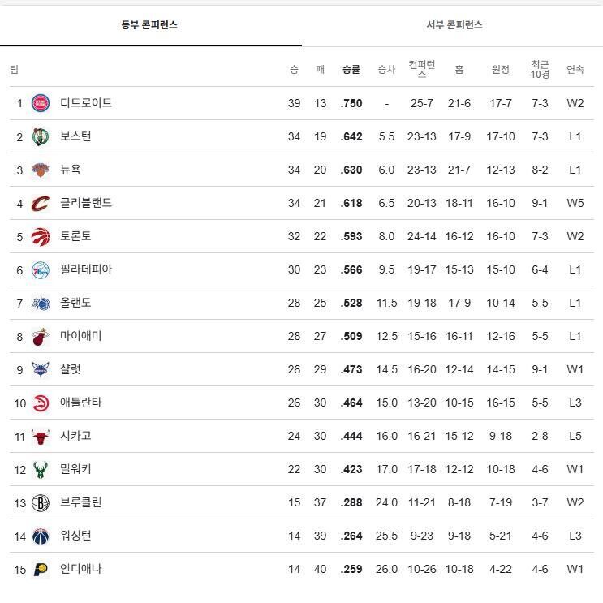Sort by the 승차 column header

tap(386, 69)
